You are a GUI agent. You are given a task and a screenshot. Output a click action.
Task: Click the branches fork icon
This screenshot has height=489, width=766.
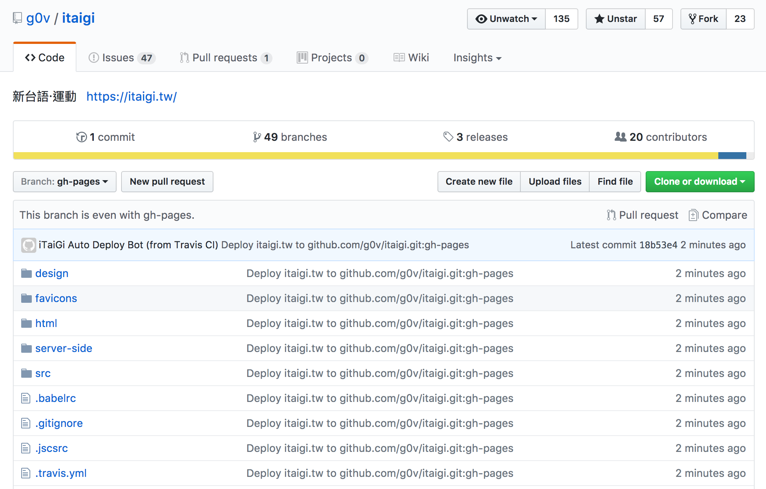pyautogui.click(x=257, y=137)
